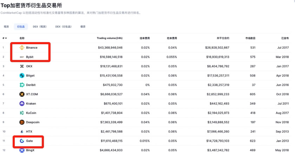Viewport: 295px width, 154px height.
Task: Open the DEX（现货）tab
Action: point(40,26)
